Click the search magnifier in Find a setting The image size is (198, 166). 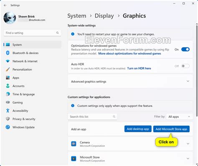pyautogui.click(x=57, y=33)
